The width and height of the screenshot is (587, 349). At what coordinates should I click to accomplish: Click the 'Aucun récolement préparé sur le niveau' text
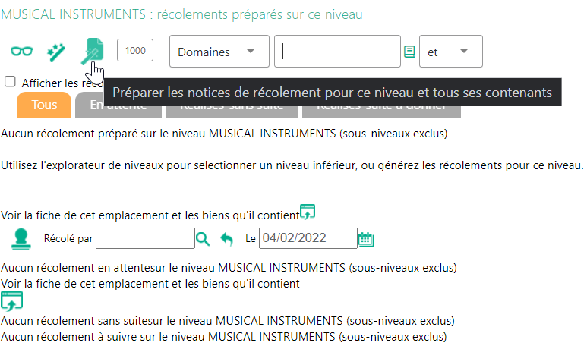[x=224, y=134]
